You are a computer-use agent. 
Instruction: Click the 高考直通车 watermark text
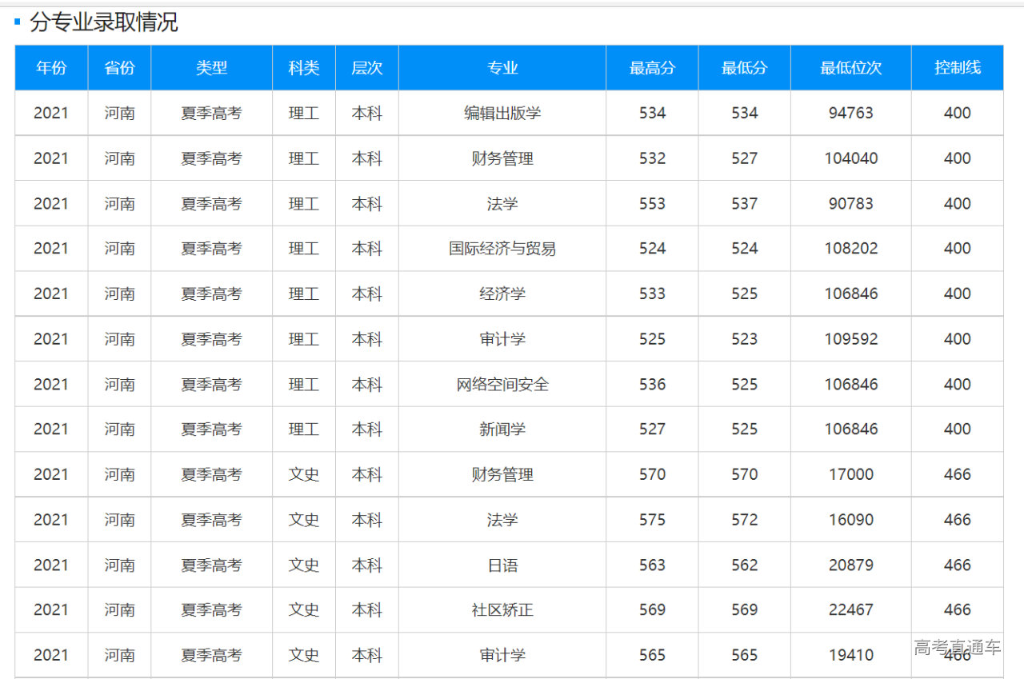(x=957, y=647)
